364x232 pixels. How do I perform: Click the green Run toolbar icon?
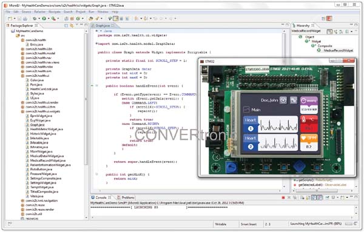pos(44,19)
